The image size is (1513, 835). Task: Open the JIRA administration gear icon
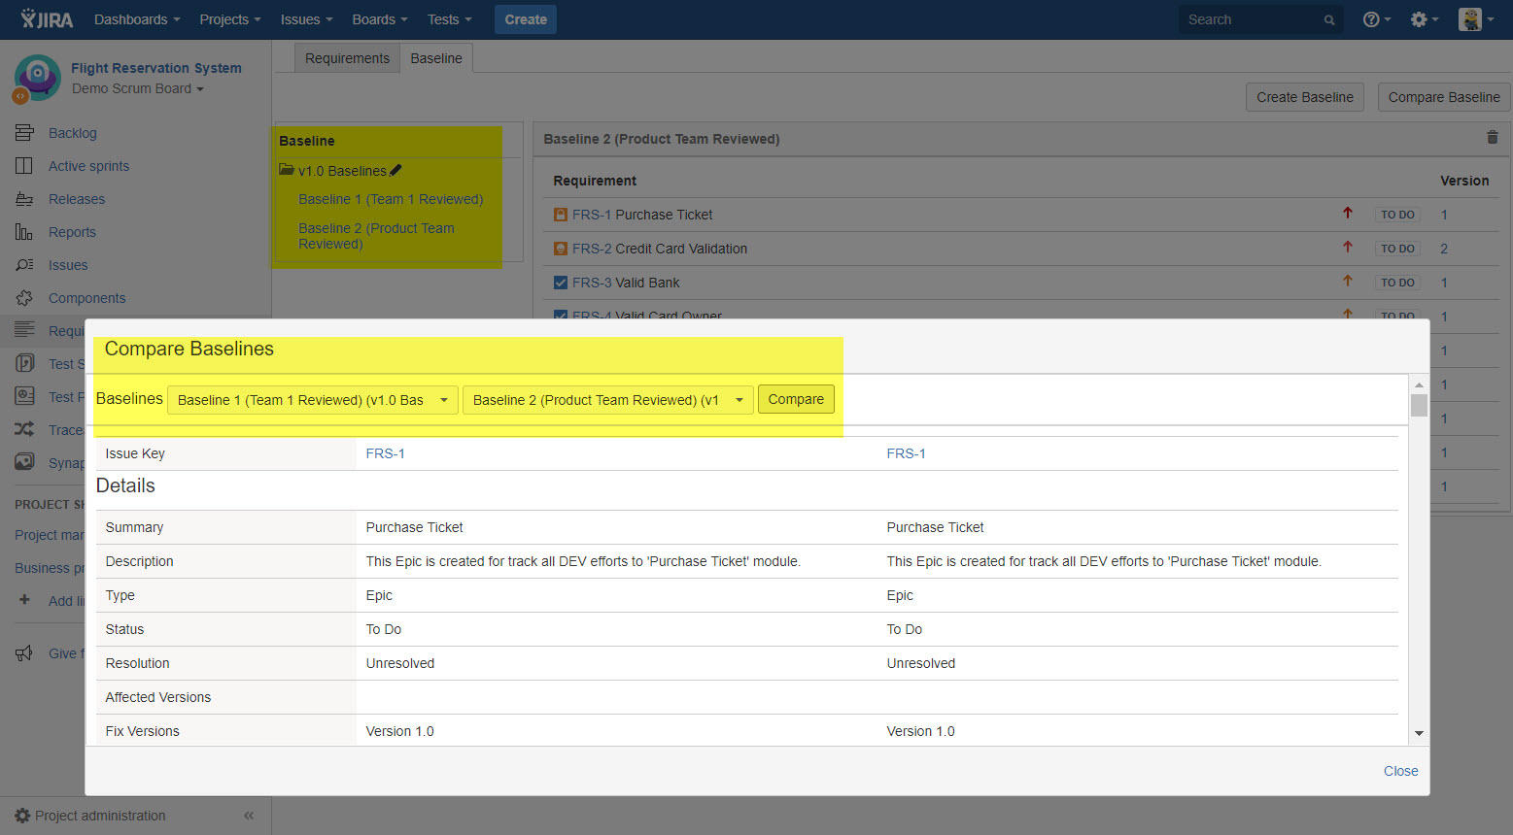tap(1420, 18)
